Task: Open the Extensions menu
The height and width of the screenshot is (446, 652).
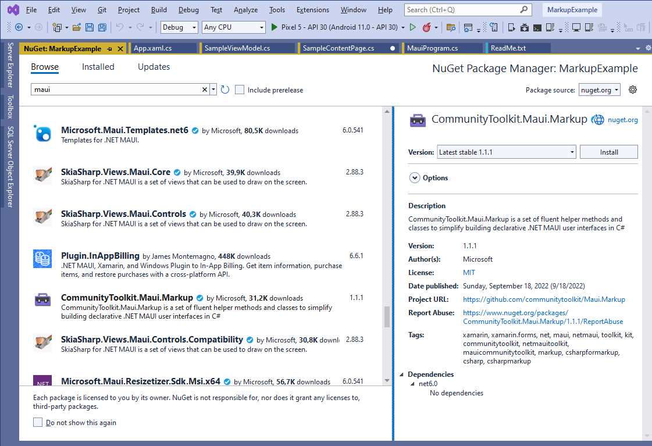Action: click(x=312, y=9)
